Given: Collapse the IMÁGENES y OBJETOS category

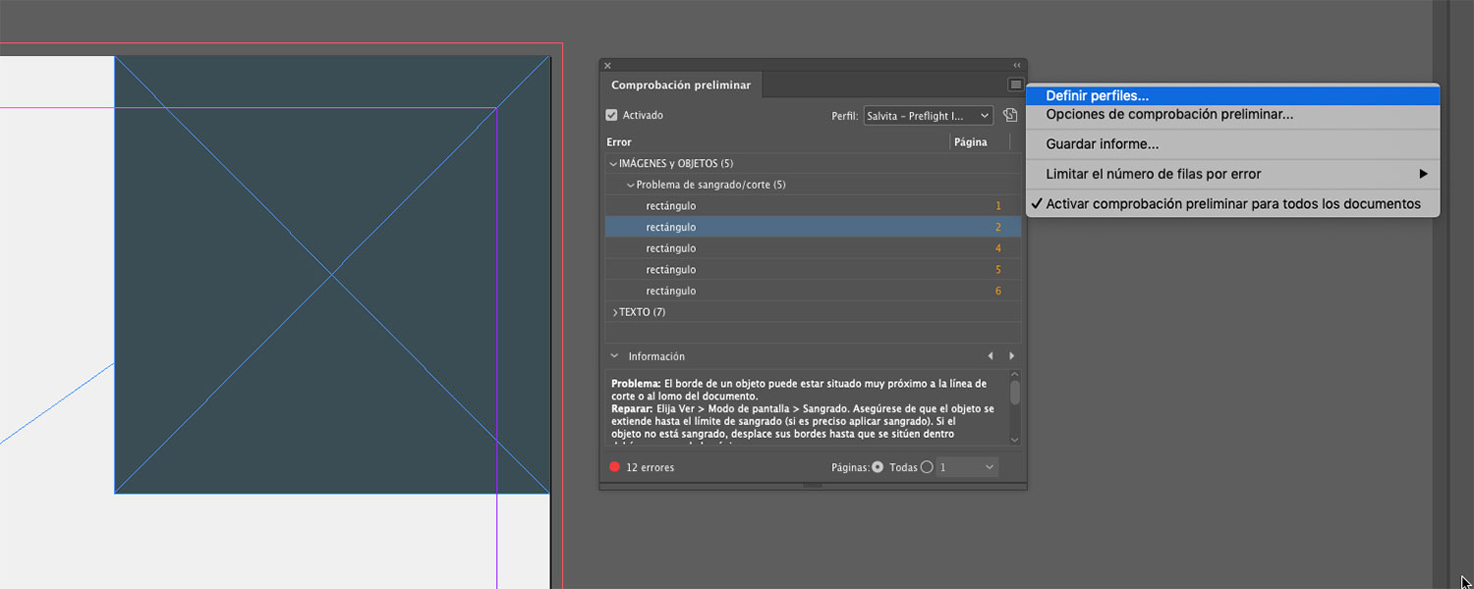Looking at the screenshot, I should coord(614,164).
